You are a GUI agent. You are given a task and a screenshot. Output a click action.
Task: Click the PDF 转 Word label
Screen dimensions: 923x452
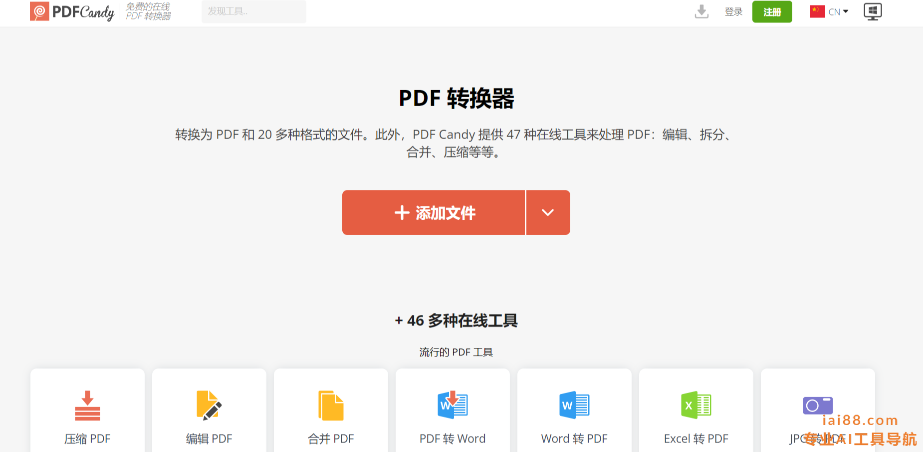point(453,439)
